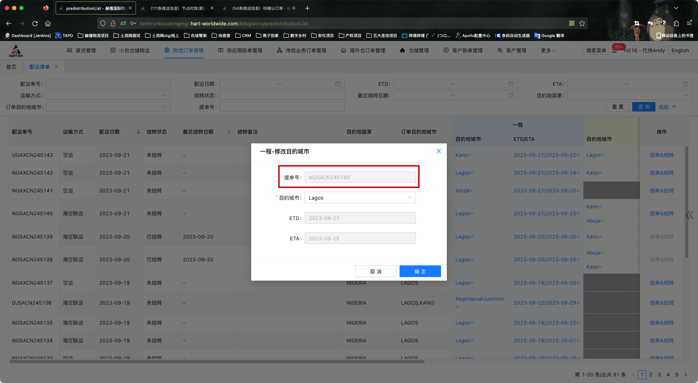
Task: Go to browser home page icon
Action: click(48, 24)
